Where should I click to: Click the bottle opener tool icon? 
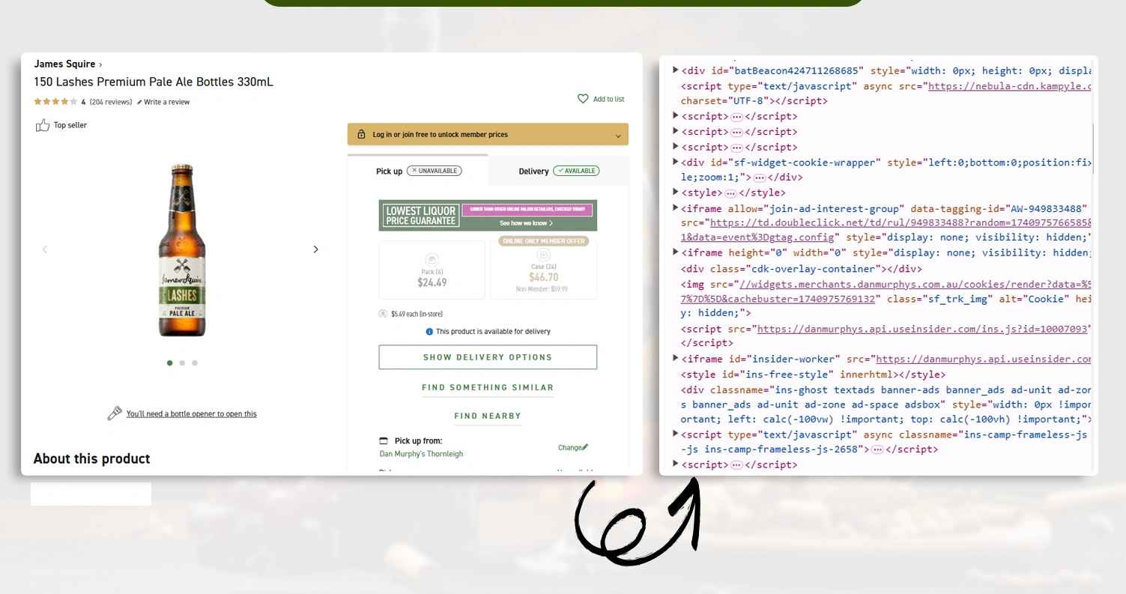(x=114, y=413)
